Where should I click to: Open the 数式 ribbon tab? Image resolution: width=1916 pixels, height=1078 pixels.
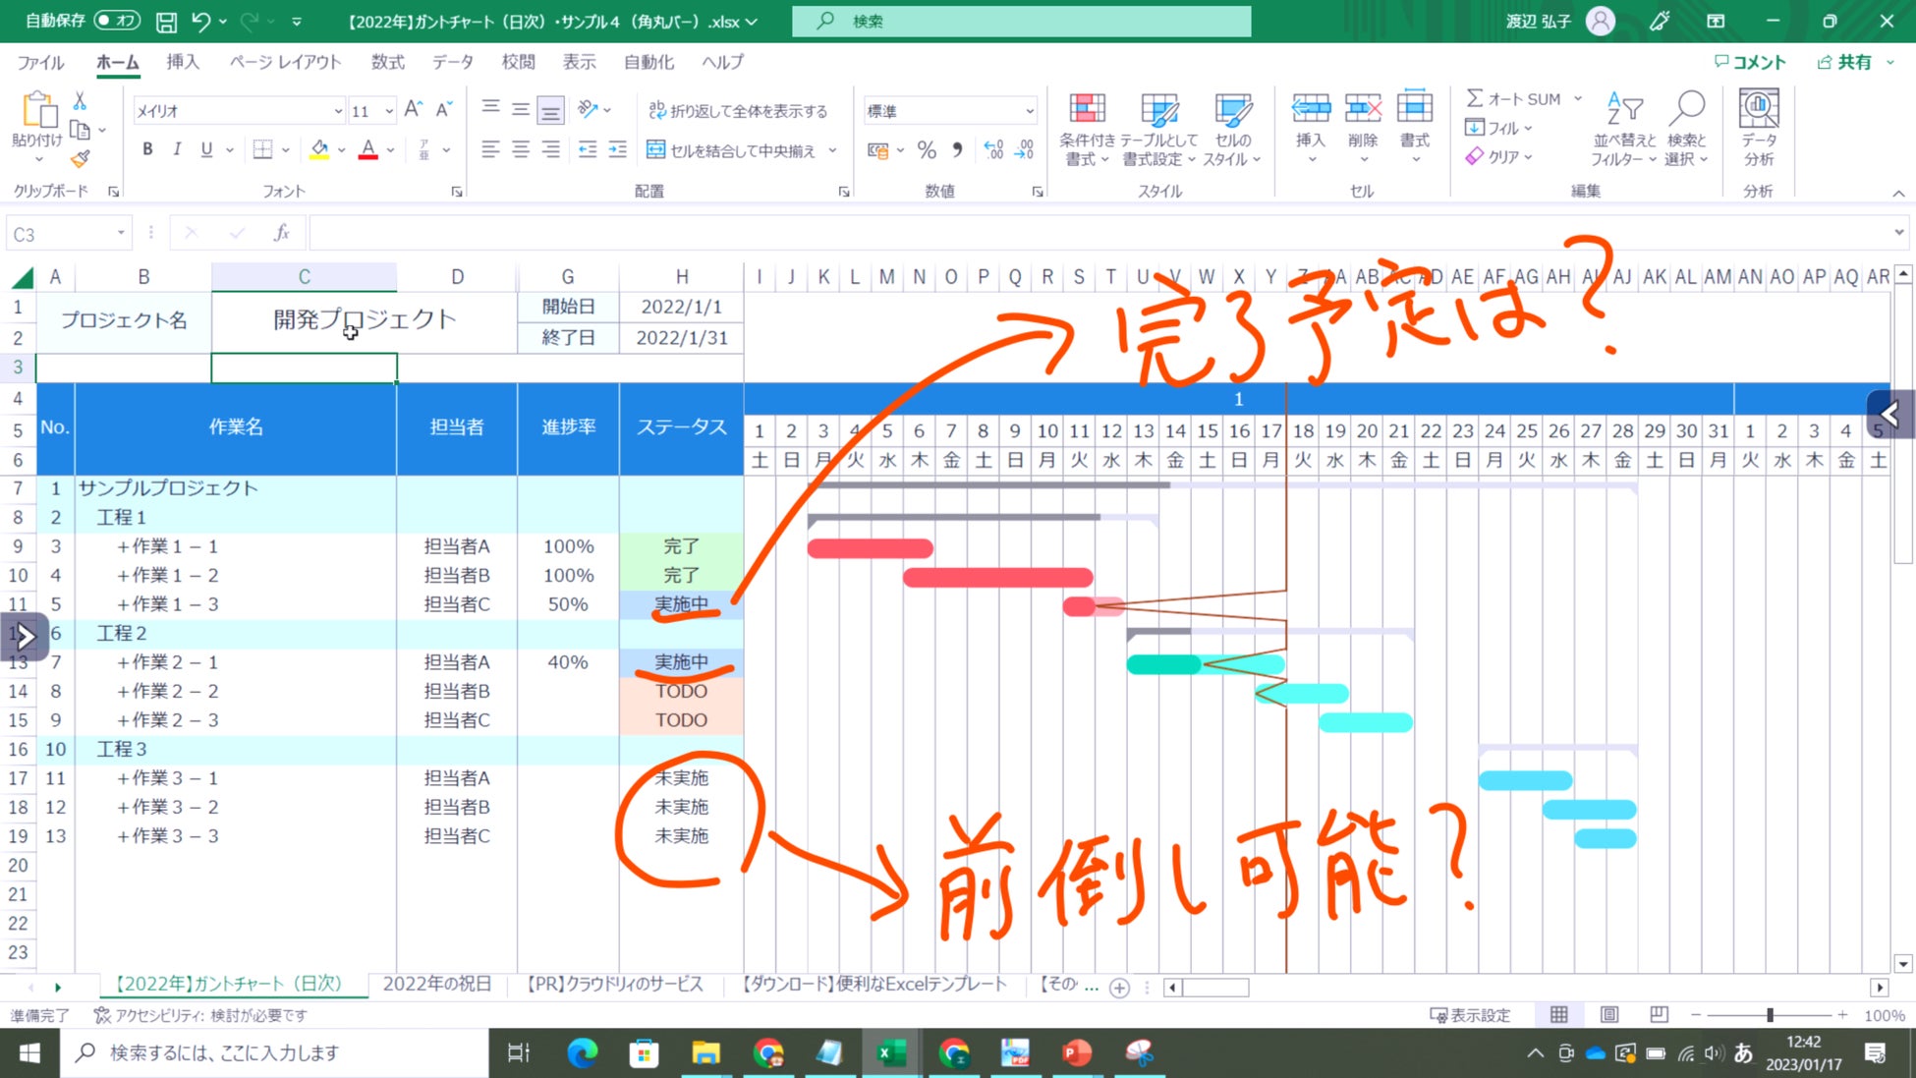[x=387, y=62]
